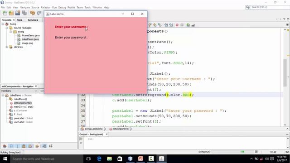The image size is (290, 163).
Task: Open File Explorer from taskbar
Action: point(110,159)
